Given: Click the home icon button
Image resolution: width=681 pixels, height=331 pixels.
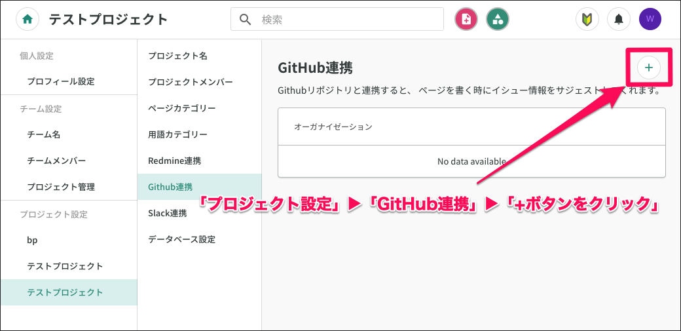Looking at the screenshot, I should pos(28,19).
